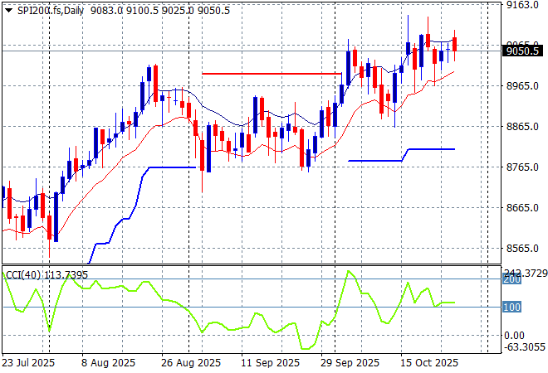Select the 15 Oct 2025 date label

429,363
